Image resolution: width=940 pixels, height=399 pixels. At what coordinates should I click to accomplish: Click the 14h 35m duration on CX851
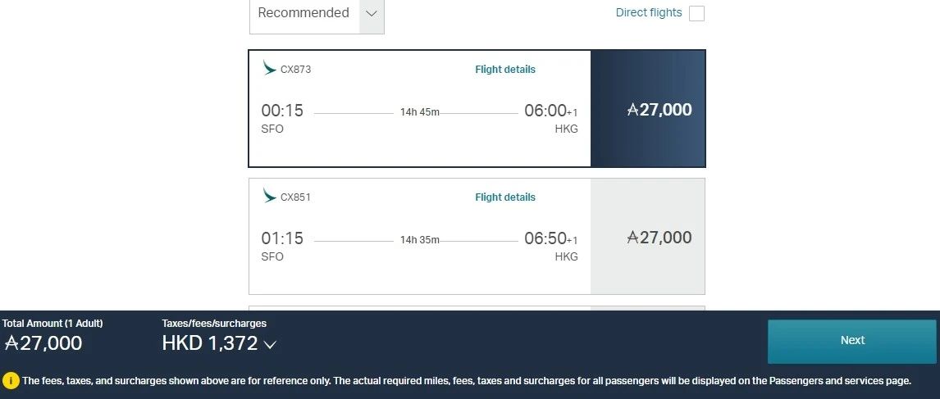pyautogui.click(x=419, y=240)
